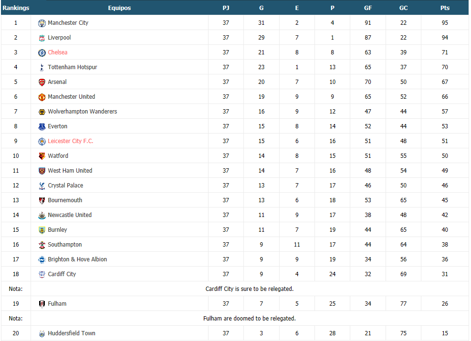Open the Leicester City F.C. link
The image size is (471, 341).
pos(71,141)
